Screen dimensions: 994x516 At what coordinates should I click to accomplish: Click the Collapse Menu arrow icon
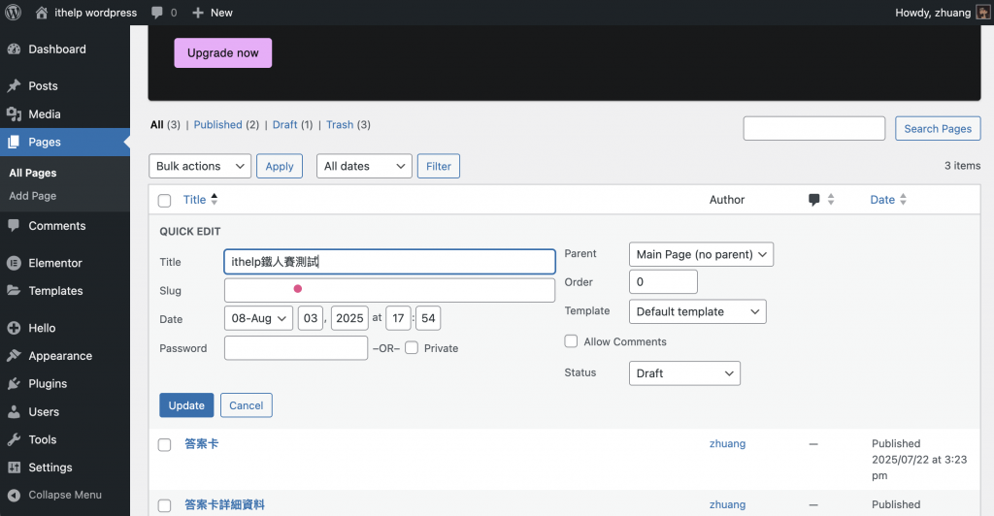(x=14, y=495)
